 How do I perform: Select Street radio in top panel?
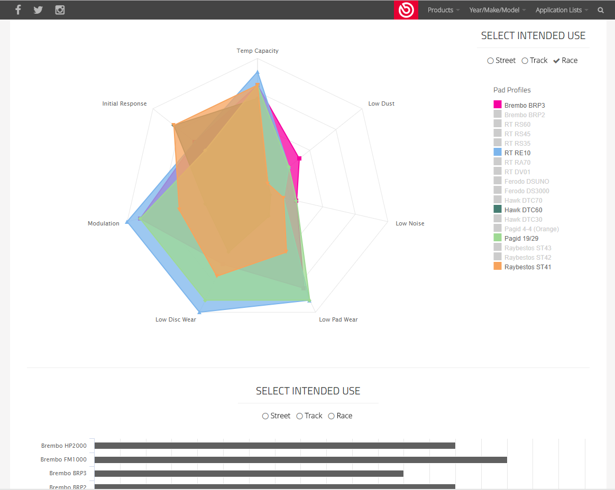pyautogui.click(x=491, y=61)
